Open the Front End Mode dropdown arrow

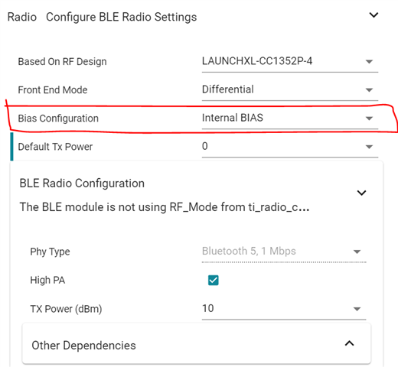tap(369, 89)
